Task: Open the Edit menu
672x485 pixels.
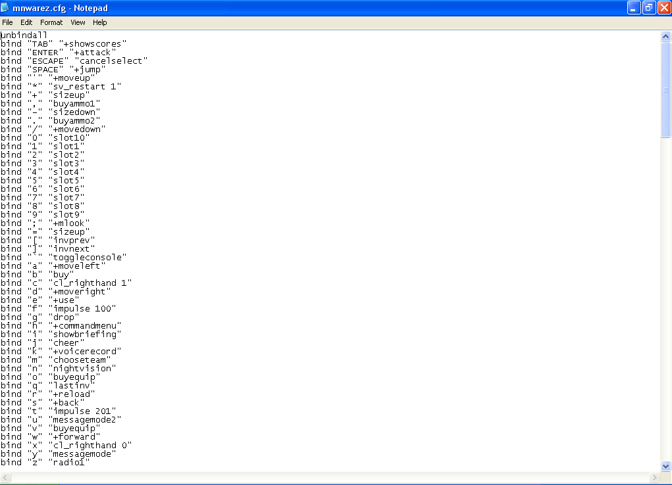Action: (x=26, y=22)
